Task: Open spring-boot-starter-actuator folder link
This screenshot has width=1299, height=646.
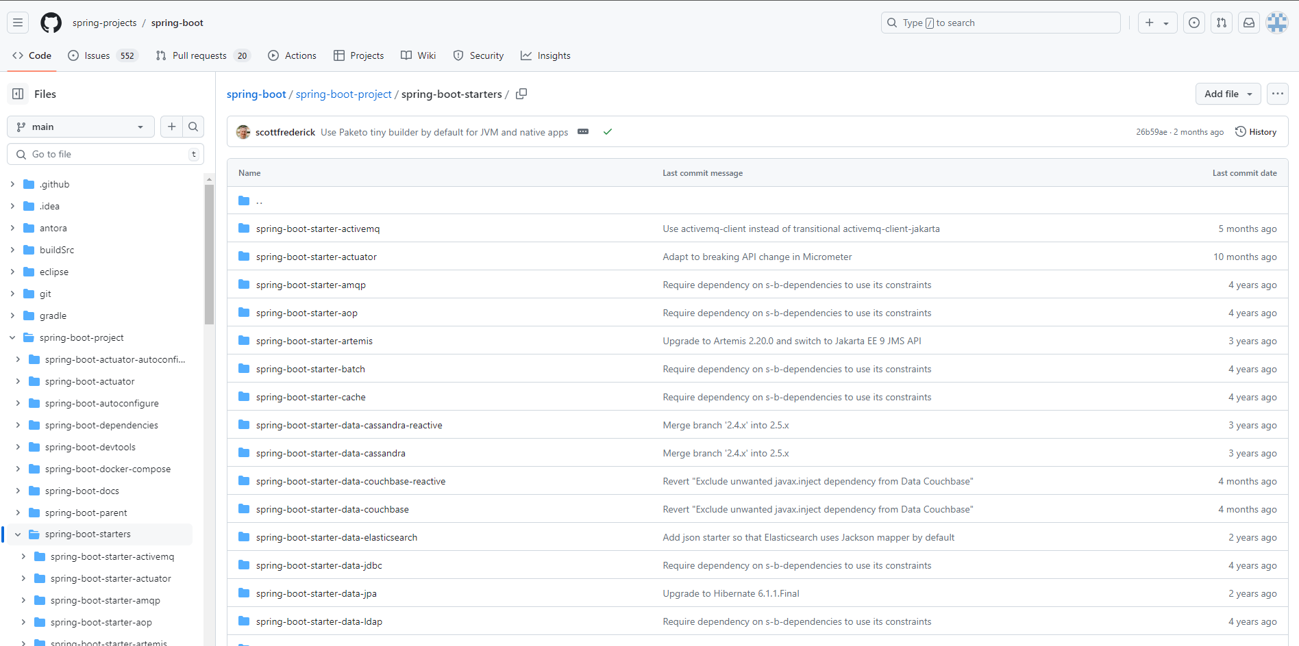Action: click(317, 257)
